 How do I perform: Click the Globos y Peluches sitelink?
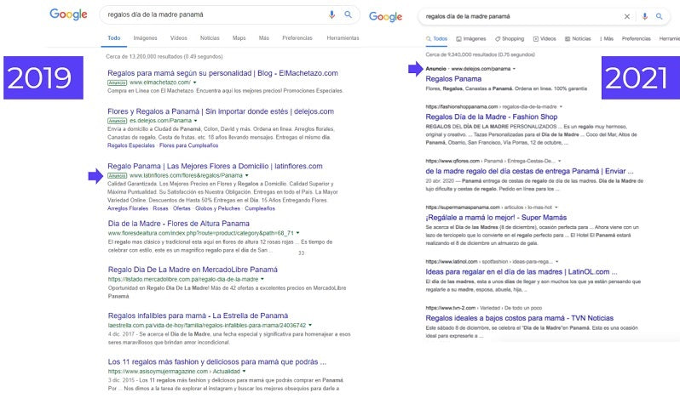click(217, 208)
